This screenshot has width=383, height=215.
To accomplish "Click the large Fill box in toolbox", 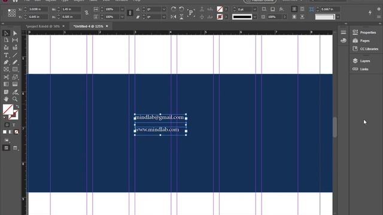I will pyautogui.click(x=8, y=109).
